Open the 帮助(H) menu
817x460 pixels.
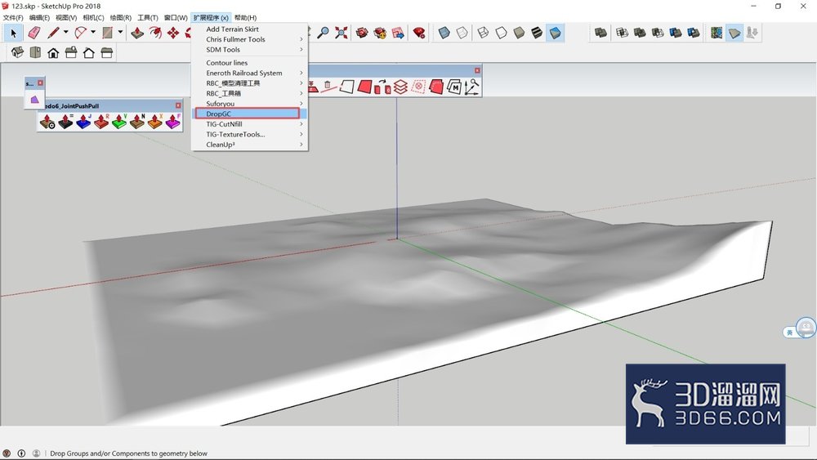tap(245, 17)
